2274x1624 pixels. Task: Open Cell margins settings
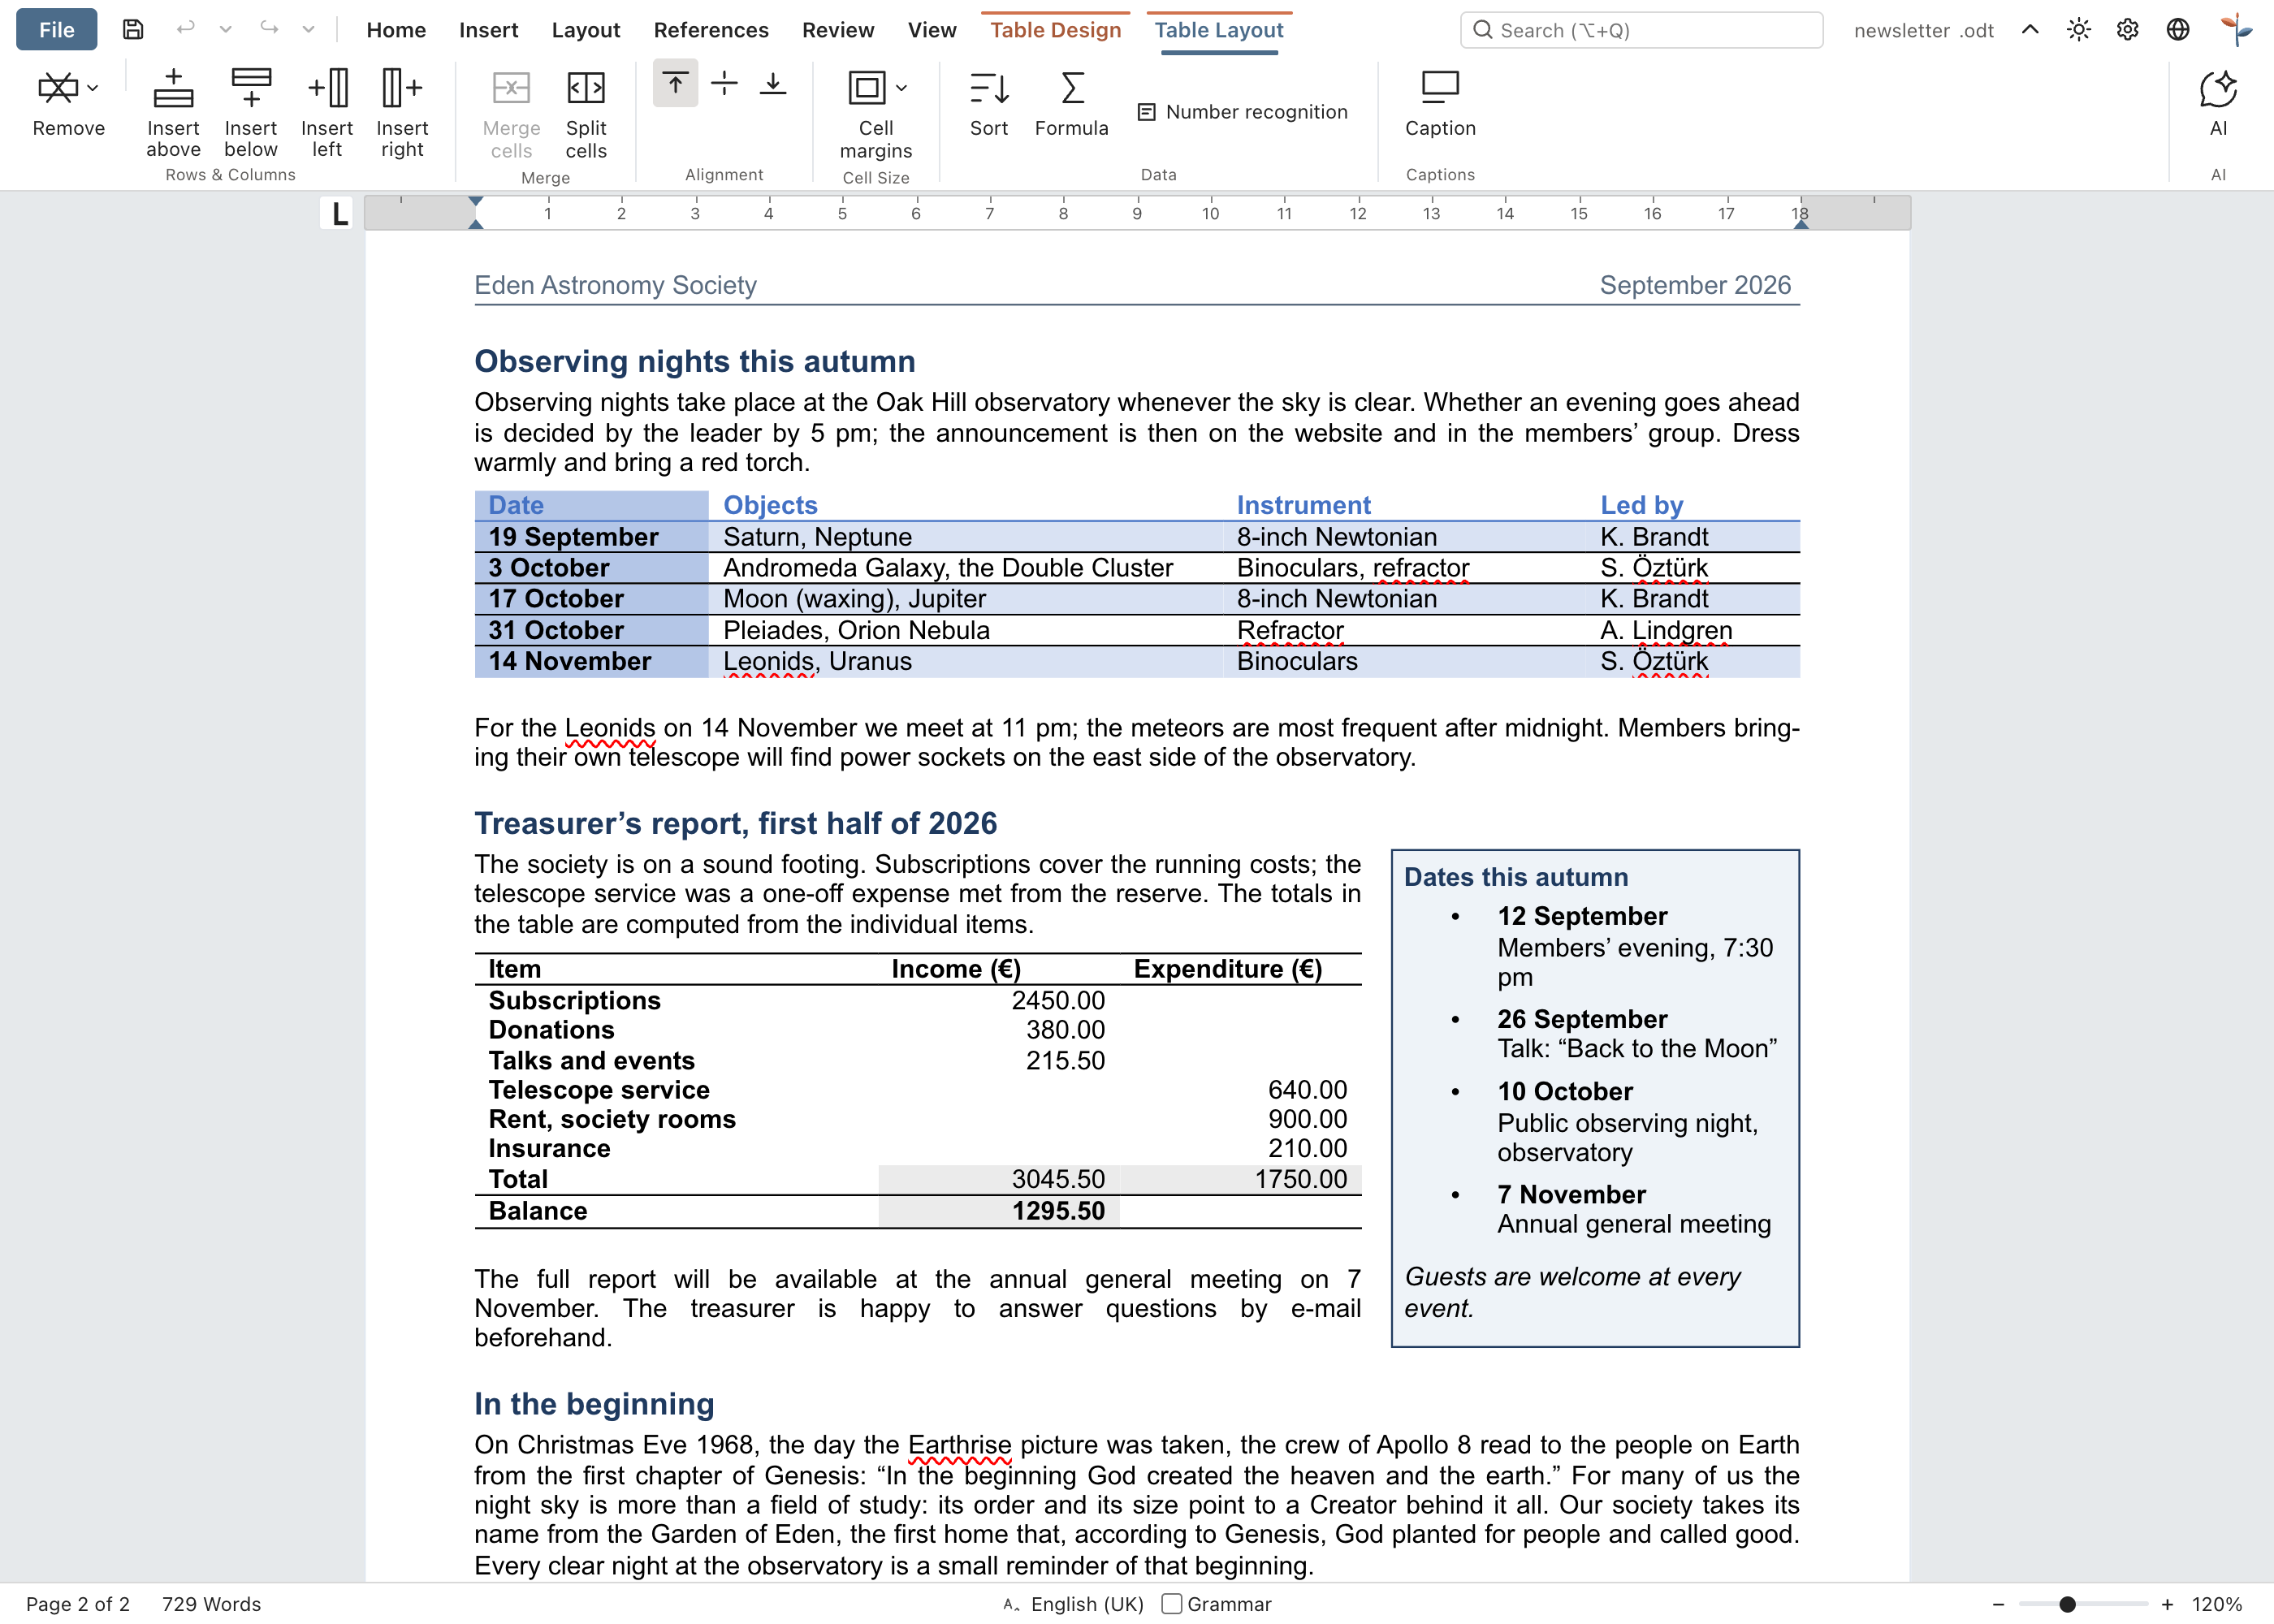(x=875, y=114)
